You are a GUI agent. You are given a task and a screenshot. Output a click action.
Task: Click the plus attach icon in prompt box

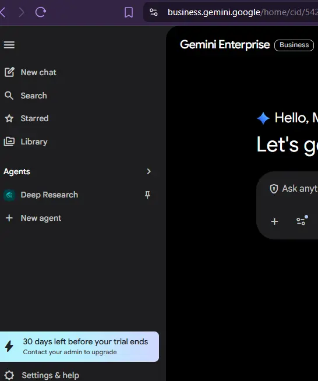(x=274, y=221)
